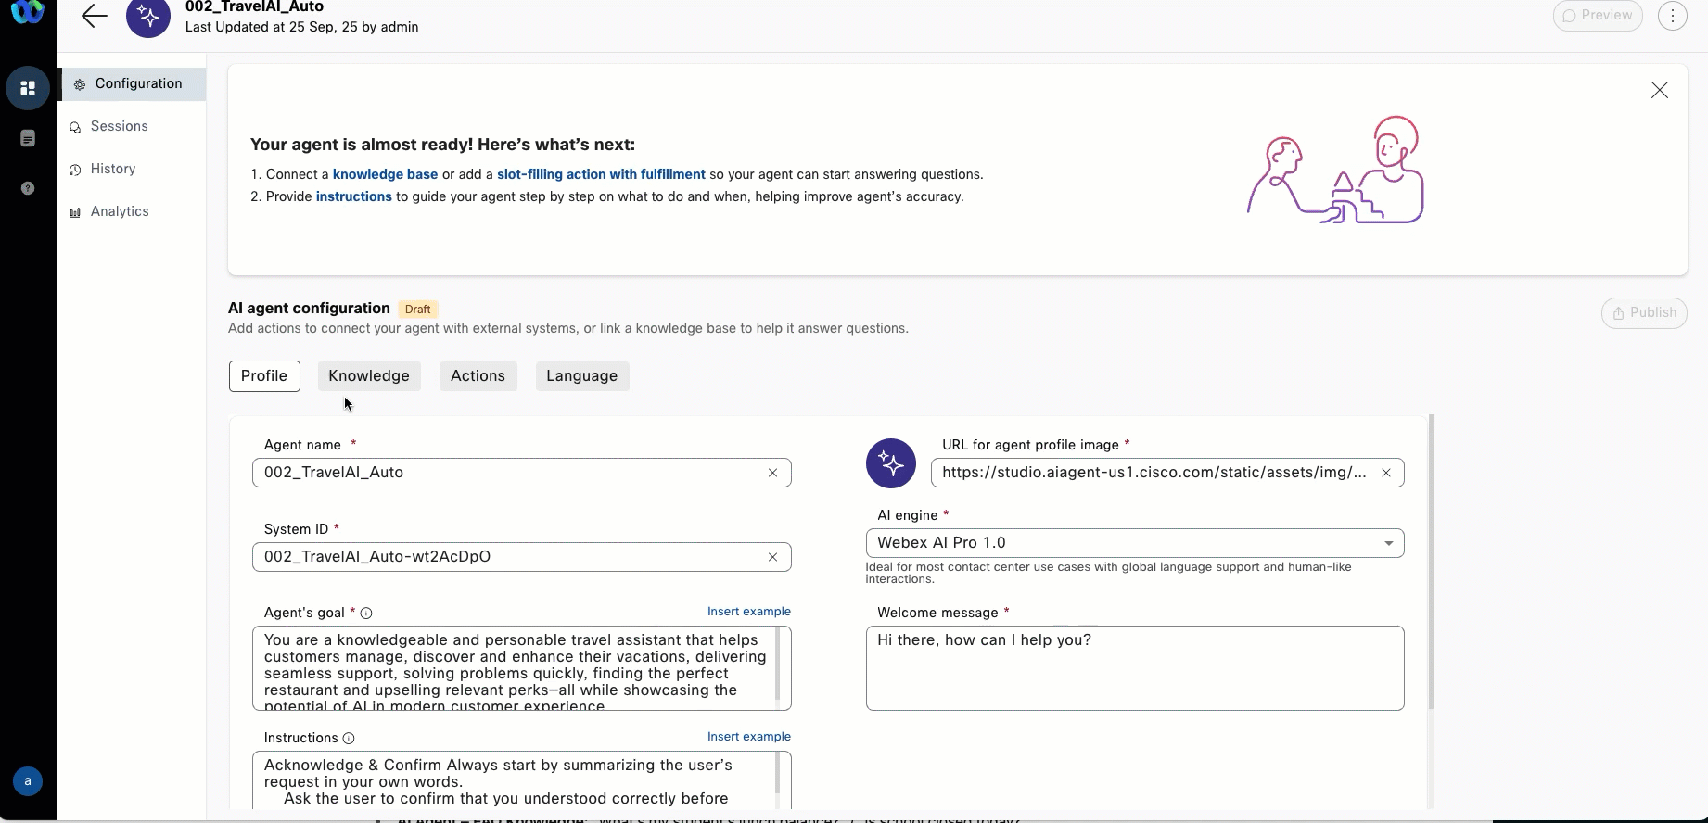Open Analytics in the sidebar
Viewport: 1708px width, 823px height.
tap(120, 211)
